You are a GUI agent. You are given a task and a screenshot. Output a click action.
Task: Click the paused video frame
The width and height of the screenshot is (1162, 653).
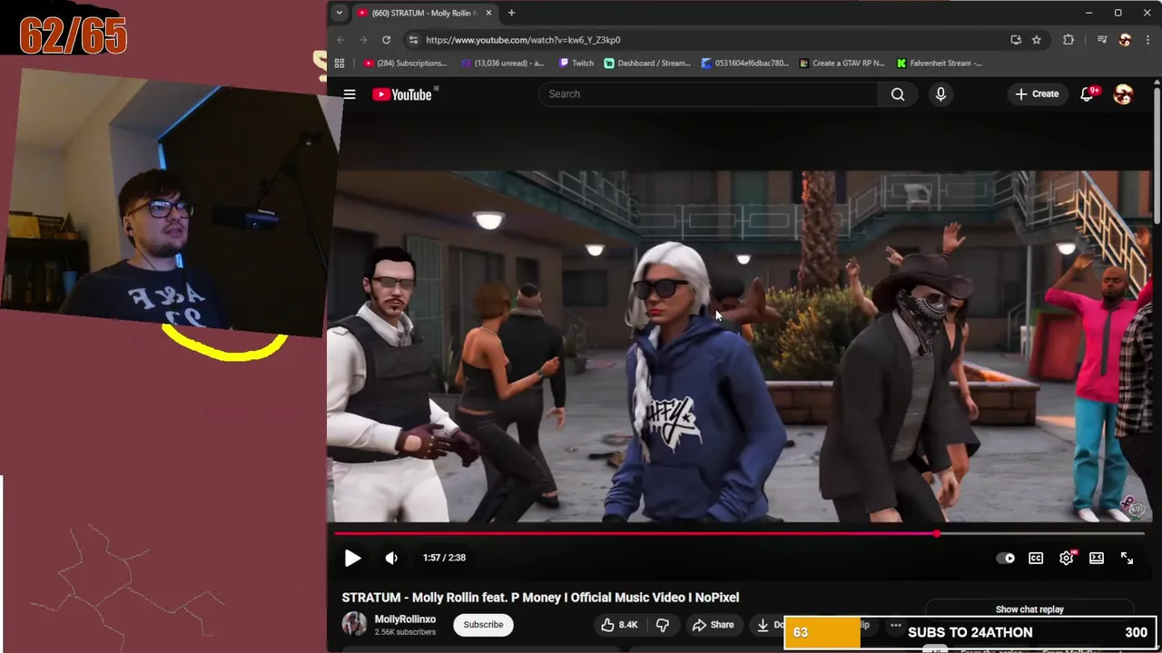pyautogui.click(x=741, y=346)
